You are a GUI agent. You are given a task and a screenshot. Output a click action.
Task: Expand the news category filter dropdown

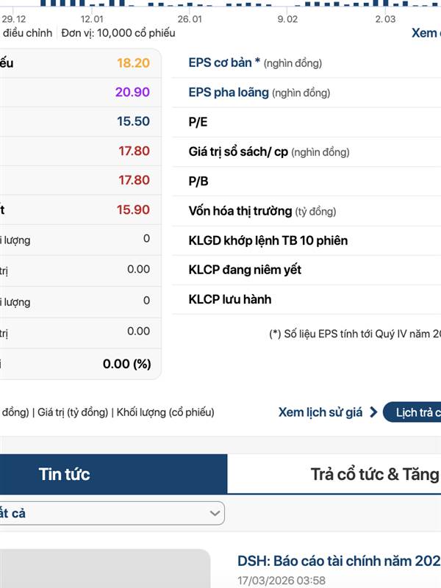112,513
